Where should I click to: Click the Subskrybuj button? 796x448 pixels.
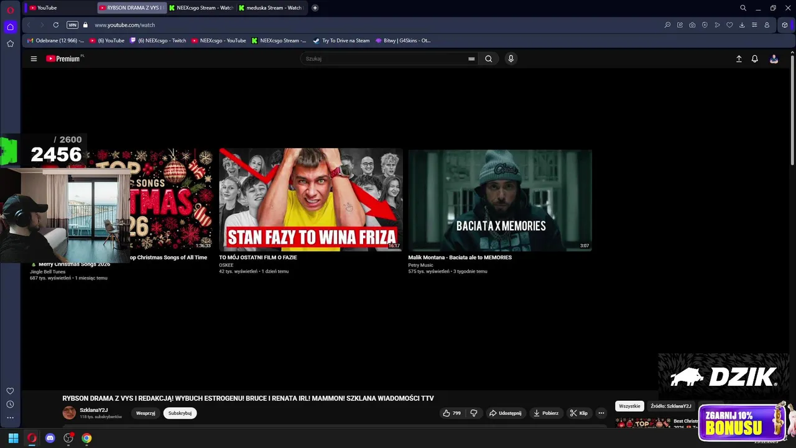coord(180,413)
